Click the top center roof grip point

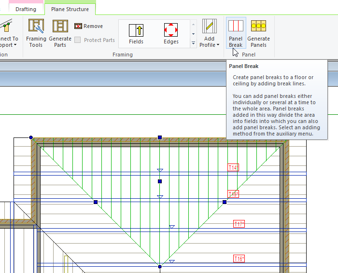160,137
